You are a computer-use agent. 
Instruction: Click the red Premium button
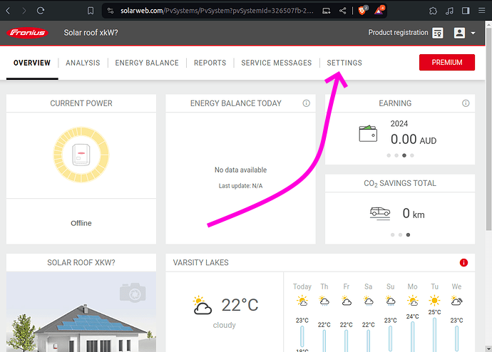447,63
